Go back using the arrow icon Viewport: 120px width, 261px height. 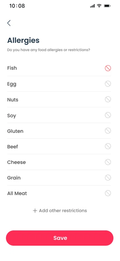tap(9, 23)
